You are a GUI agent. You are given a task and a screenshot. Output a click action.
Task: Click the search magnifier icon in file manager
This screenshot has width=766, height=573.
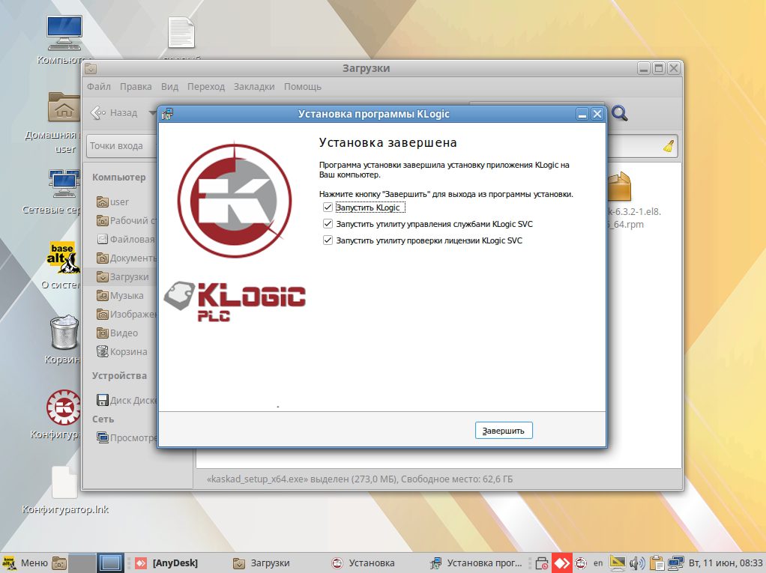[620, 113]
